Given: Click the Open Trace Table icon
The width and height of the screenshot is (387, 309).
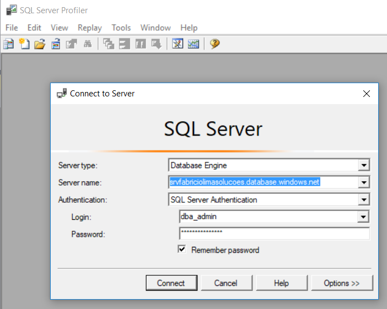Looking at the screenshot, I should [56, 44].
